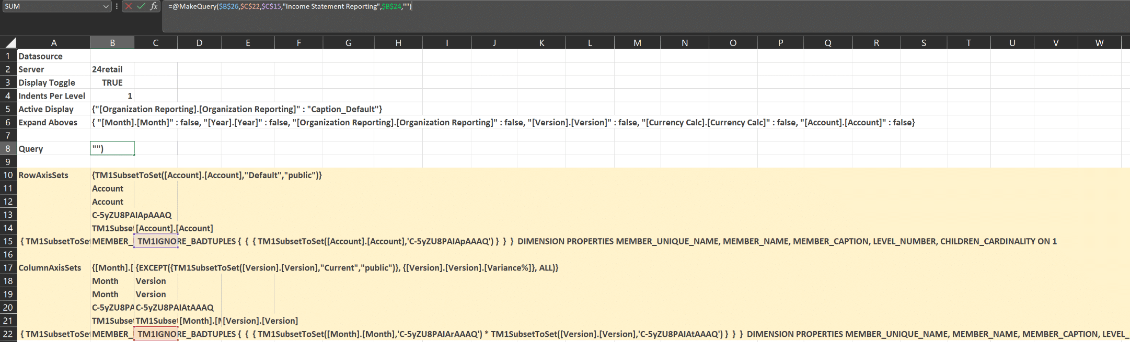
Task: Cancel the formula edit with red X
Action: tap(129, 6)
